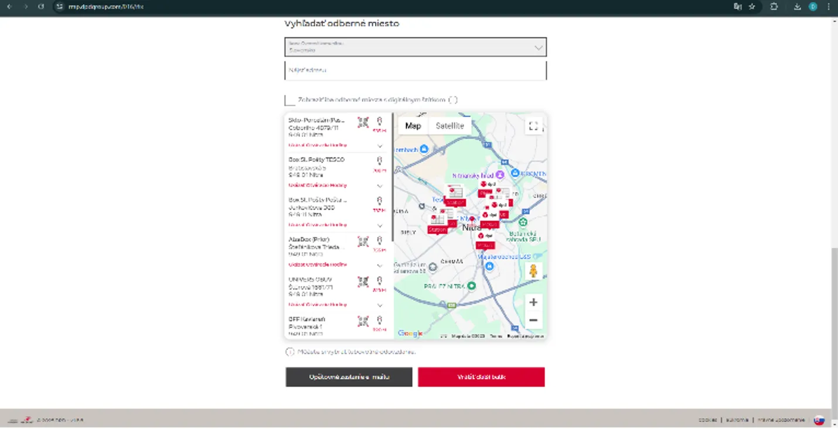Click the QR icon for AlzaBox (Prior)
This screenshot has width=838, height=429.
point(363,241)
